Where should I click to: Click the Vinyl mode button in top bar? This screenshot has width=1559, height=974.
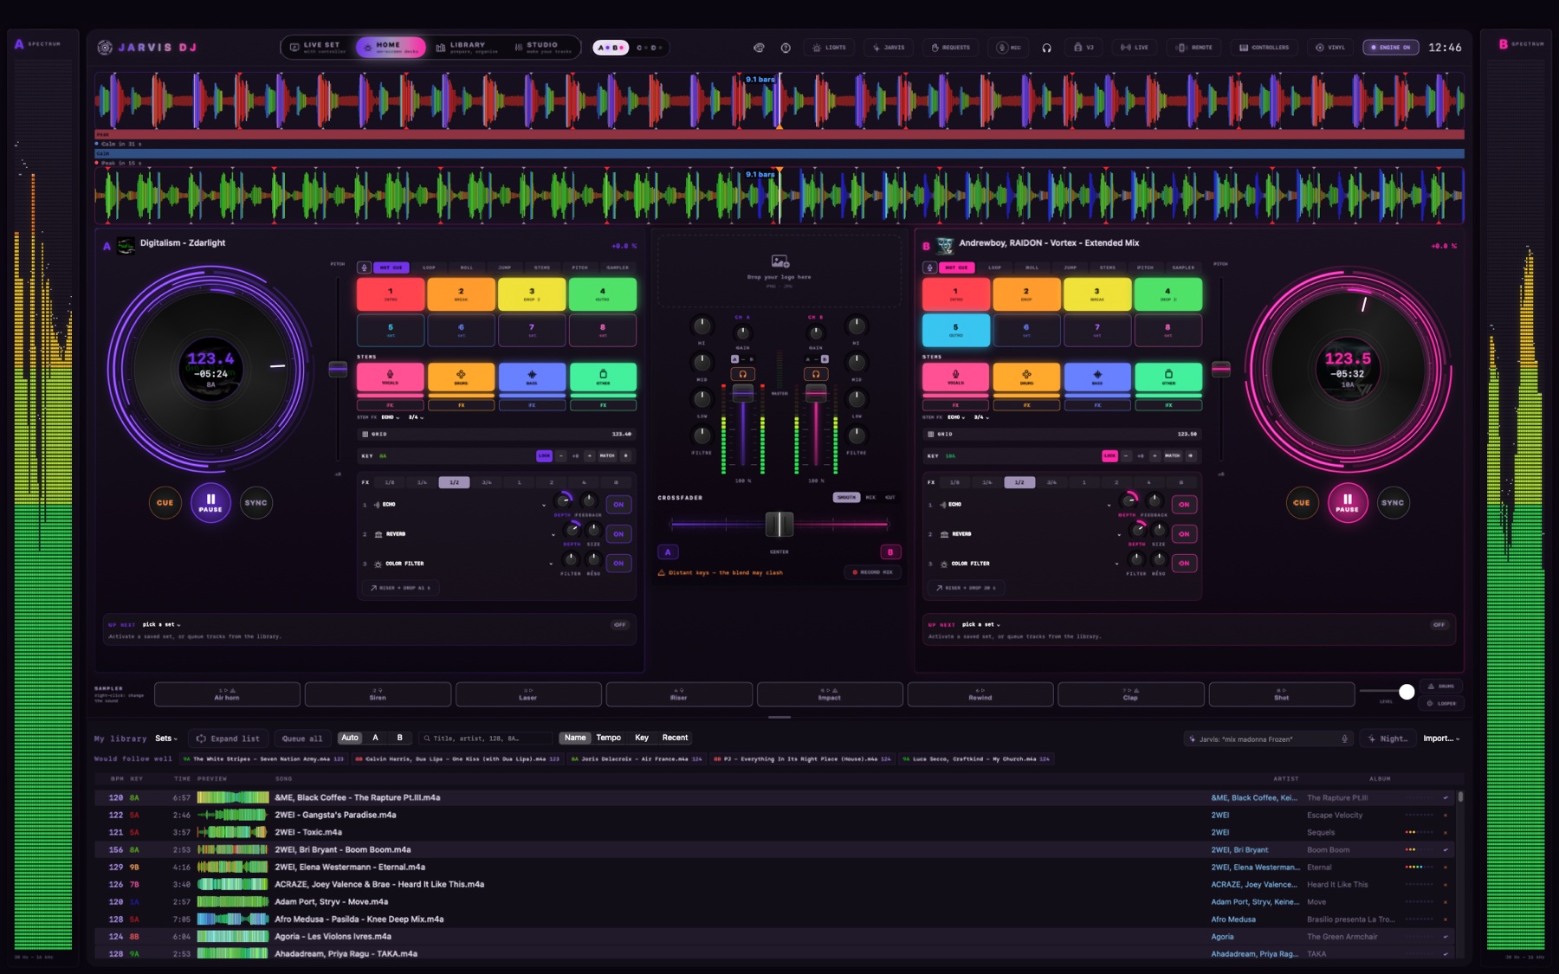pyautogui.click(x=1330, y=48)
